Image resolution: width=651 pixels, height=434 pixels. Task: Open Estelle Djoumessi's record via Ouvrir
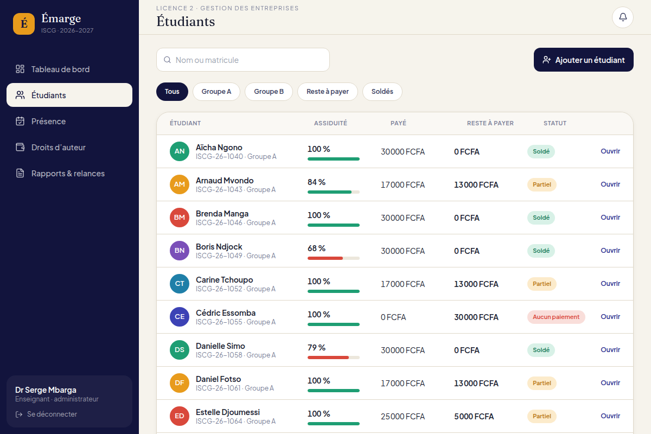click(610, 416)
